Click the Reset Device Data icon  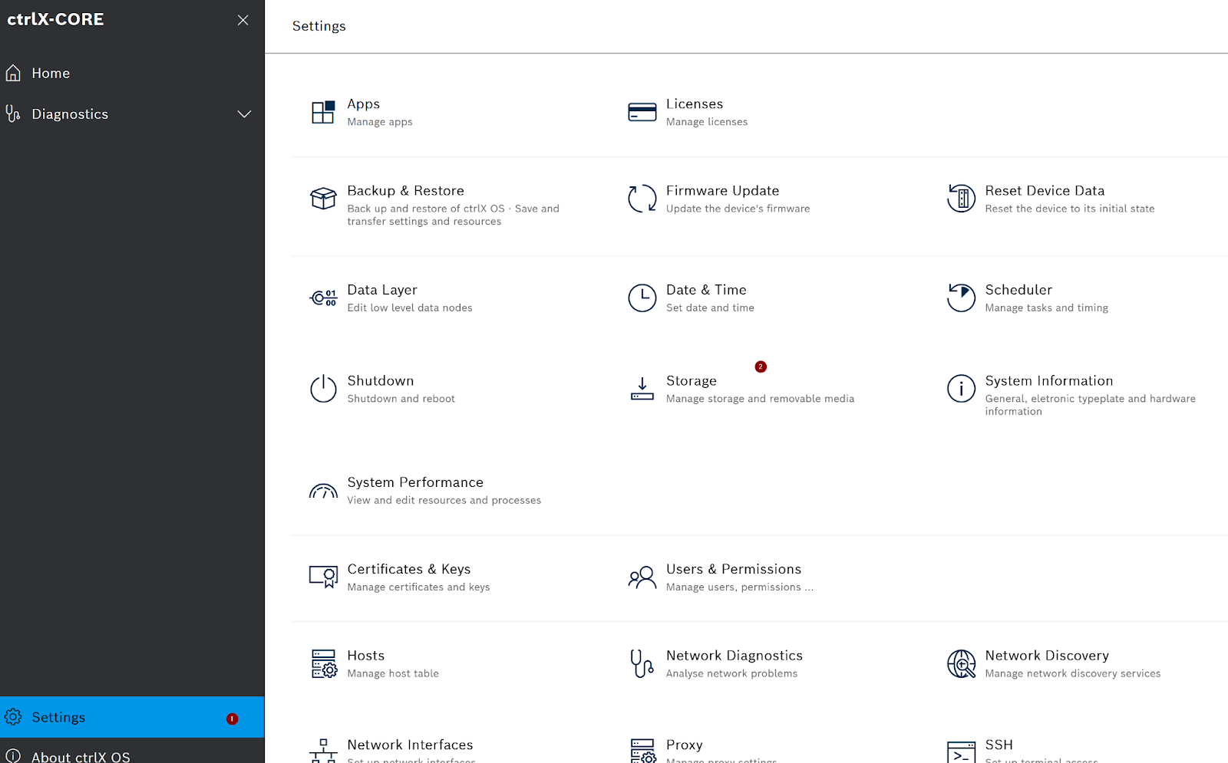(961, 199)
